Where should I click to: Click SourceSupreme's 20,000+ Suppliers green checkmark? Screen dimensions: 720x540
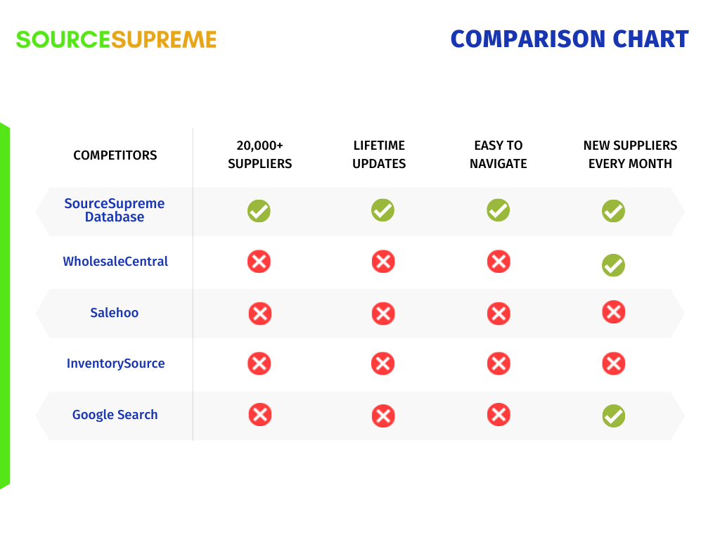pos(259,211)
